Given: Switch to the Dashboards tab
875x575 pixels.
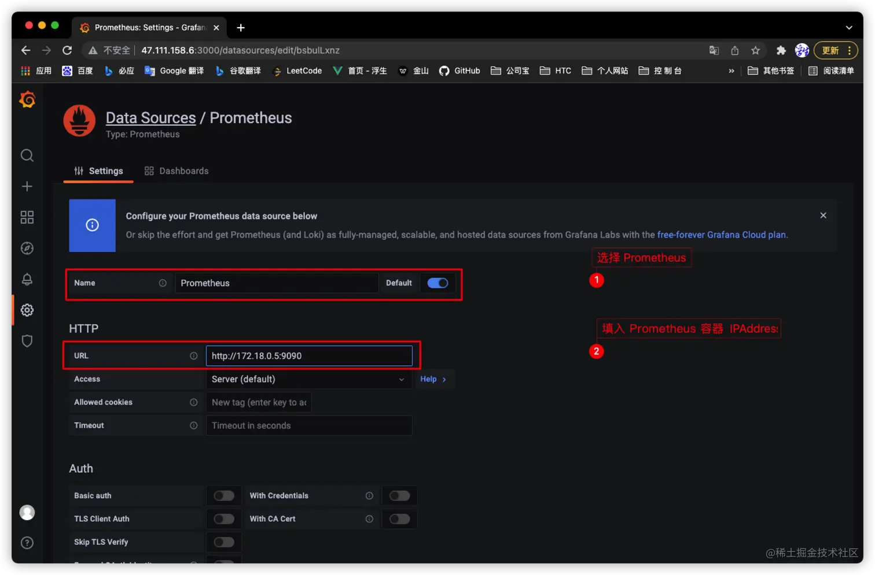Looking at the screenshot, I should [x=177, y=171].
